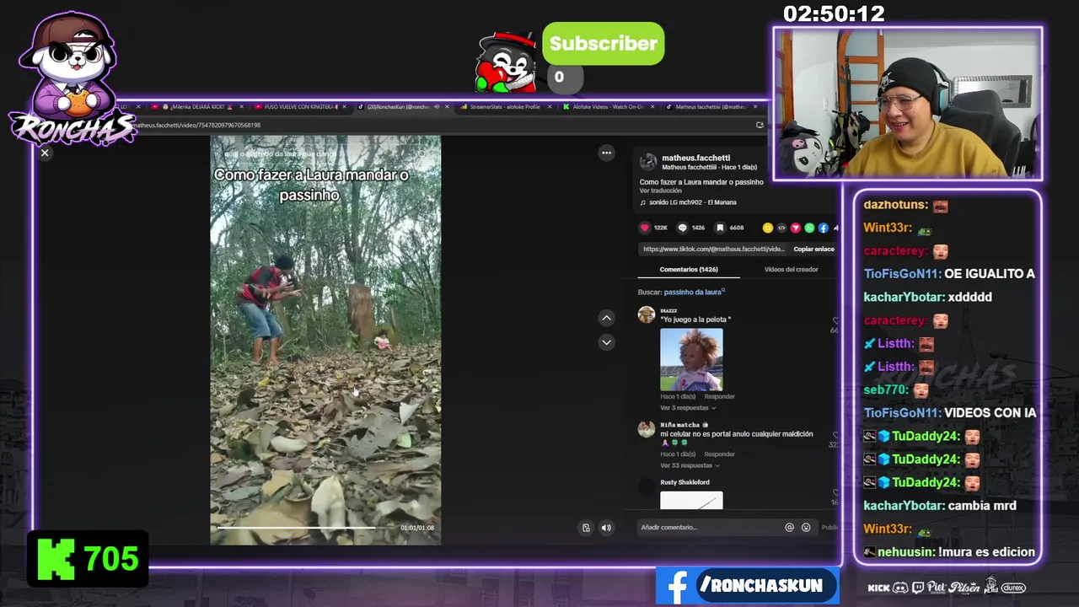The image size is (1079, 607).
Task: Open matheus.facchetti's profile avatar
Action: point(648,162)
